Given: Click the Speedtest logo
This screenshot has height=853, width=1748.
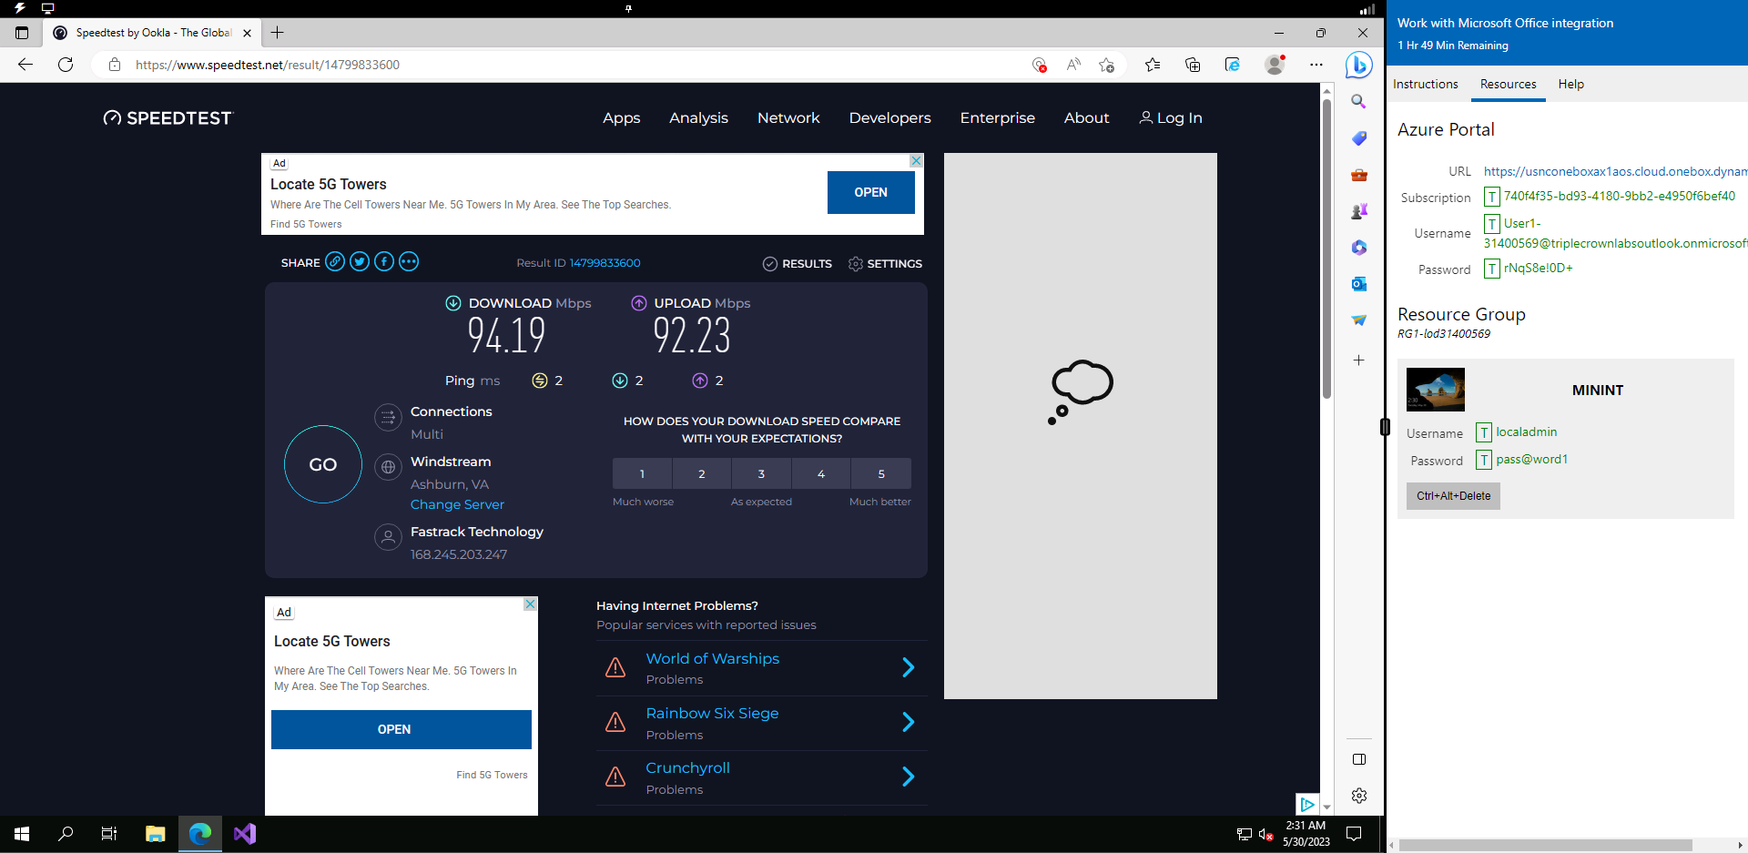Looking at the screenshot, I should click(168, 117).
